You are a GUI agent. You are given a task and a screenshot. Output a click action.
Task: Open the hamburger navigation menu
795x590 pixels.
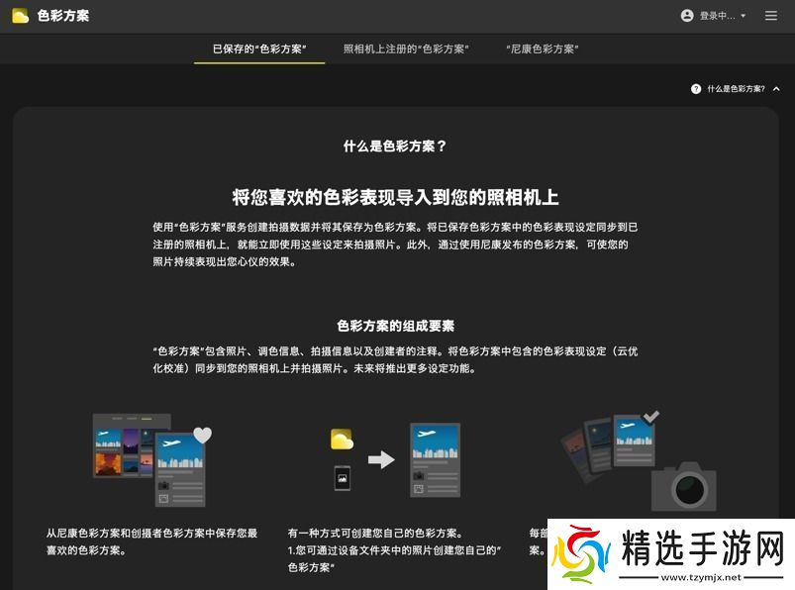click(x=771, y=15)
